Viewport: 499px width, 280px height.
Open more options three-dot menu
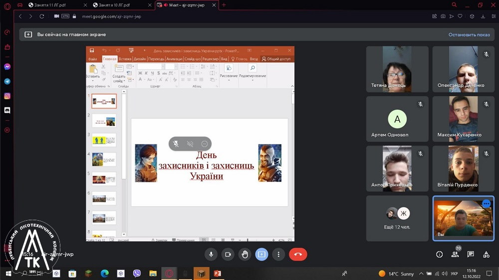278,254
